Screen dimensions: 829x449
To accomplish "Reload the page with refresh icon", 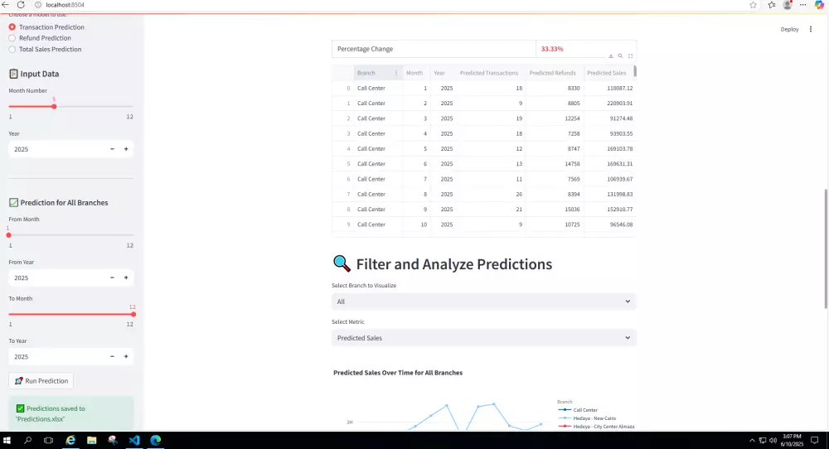I will (x=21, y=5).
